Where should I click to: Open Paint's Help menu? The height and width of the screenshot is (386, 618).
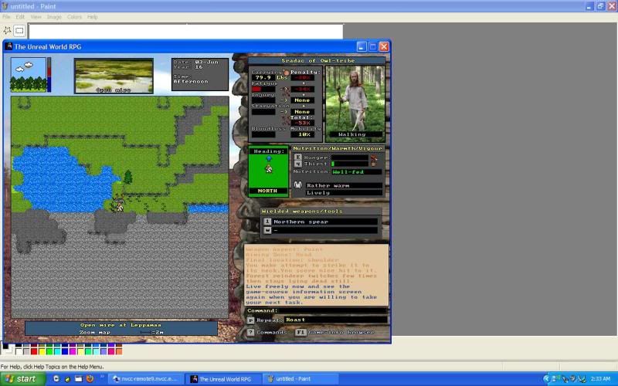92,17
